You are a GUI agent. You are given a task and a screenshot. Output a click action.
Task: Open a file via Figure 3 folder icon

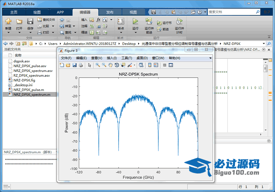click(x=68, y=65)
